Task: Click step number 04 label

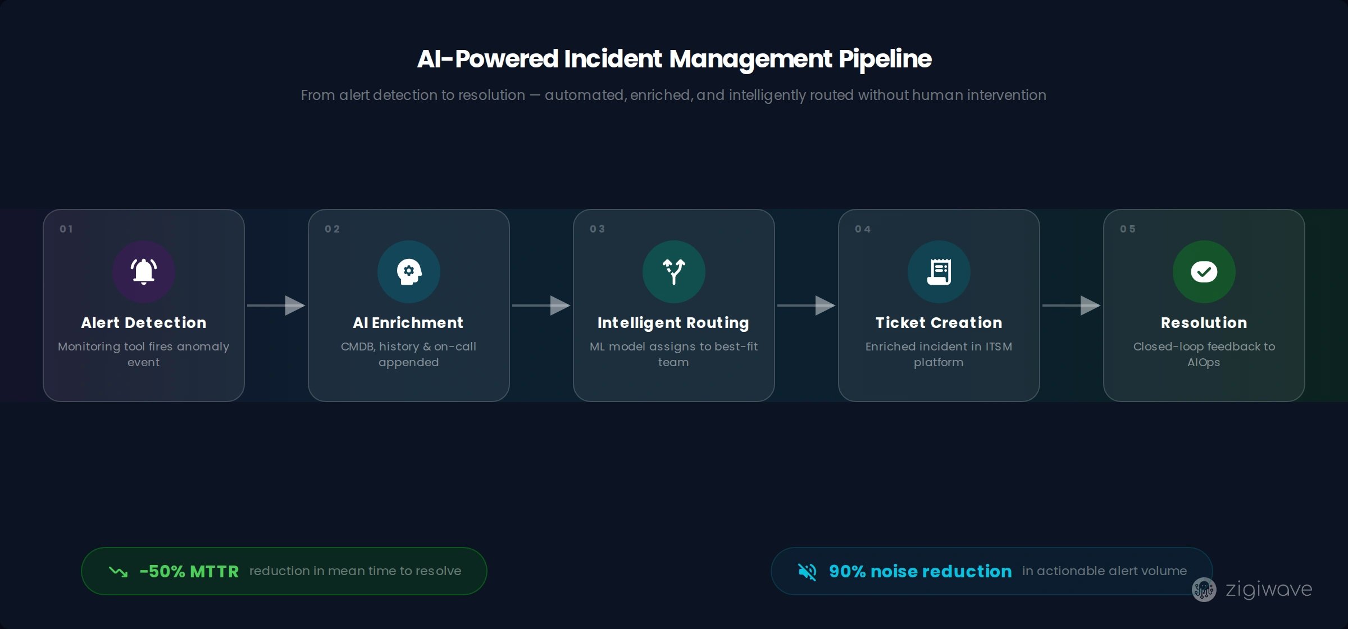Action: (863, 229)
